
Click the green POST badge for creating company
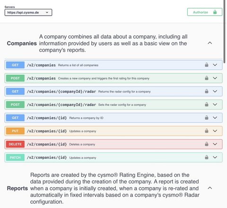click(15, 78)
